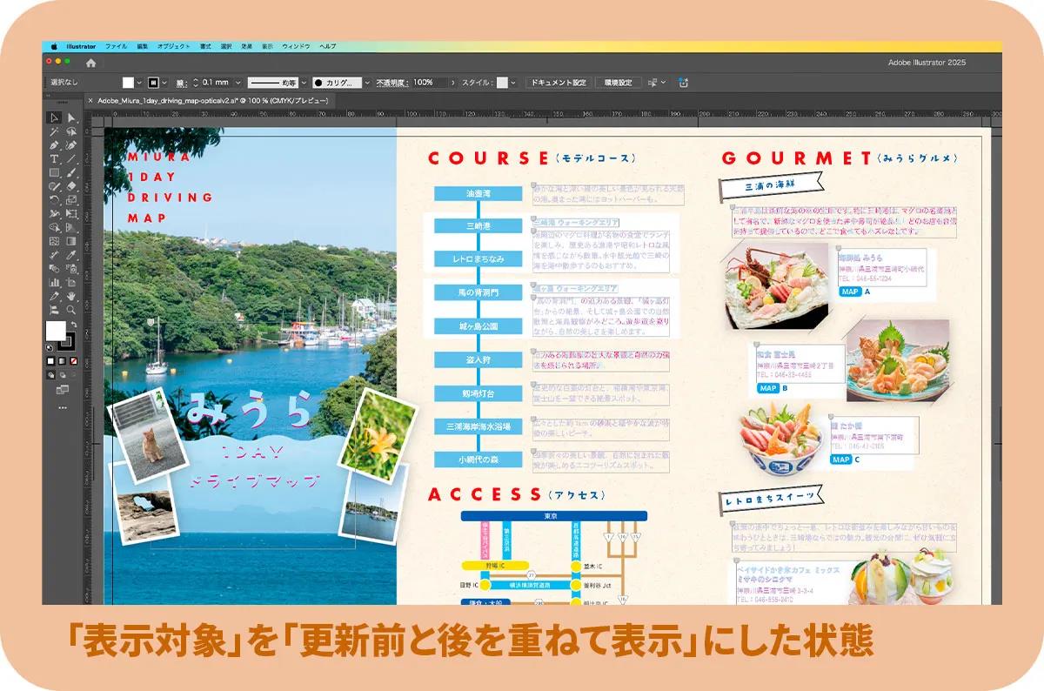
Task: Select the Rectangle tool
Action: [x=54, y=172]
